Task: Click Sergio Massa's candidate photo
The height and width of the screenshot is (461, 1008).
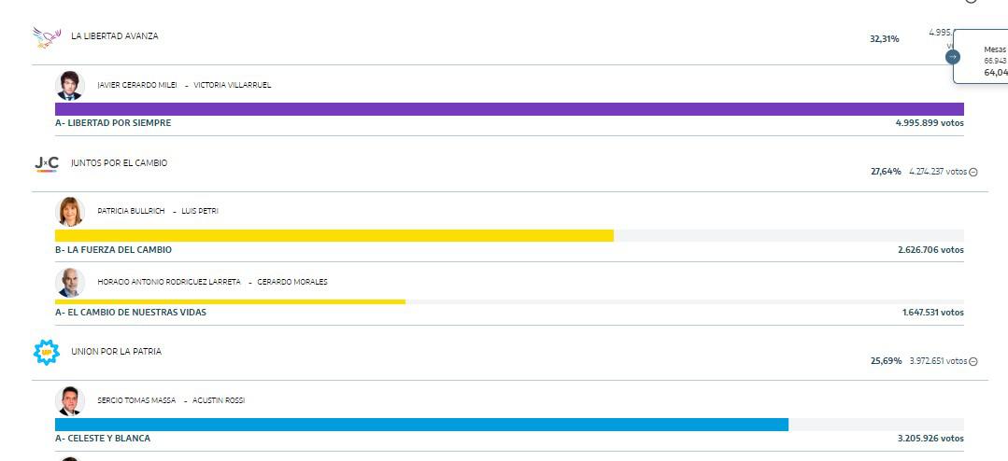Action: point(70,400)
